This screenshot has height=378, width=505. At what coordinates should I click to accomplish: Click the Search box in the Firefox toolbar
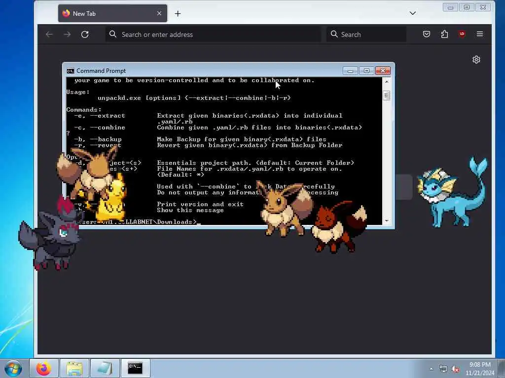[x=366, y=34]
